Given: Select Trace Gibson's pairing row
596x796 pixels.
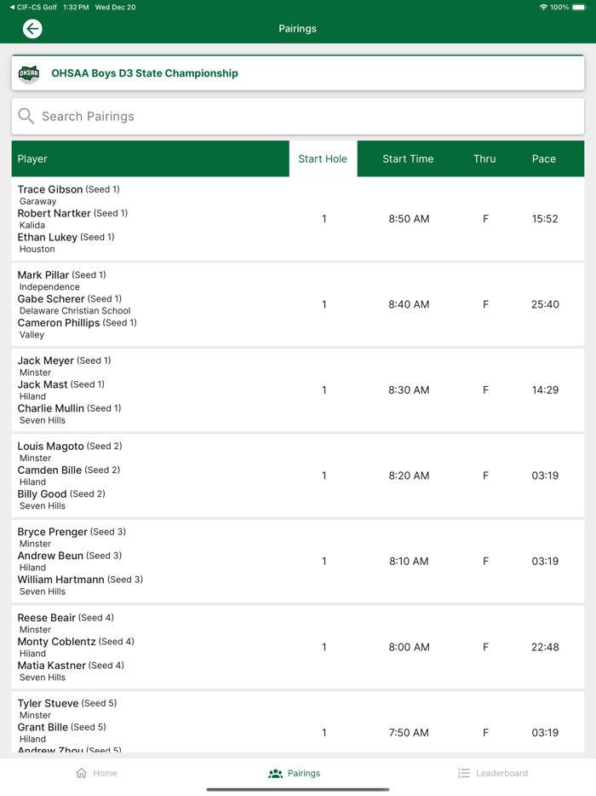Looking at the screenshot, I should (298, 219).
